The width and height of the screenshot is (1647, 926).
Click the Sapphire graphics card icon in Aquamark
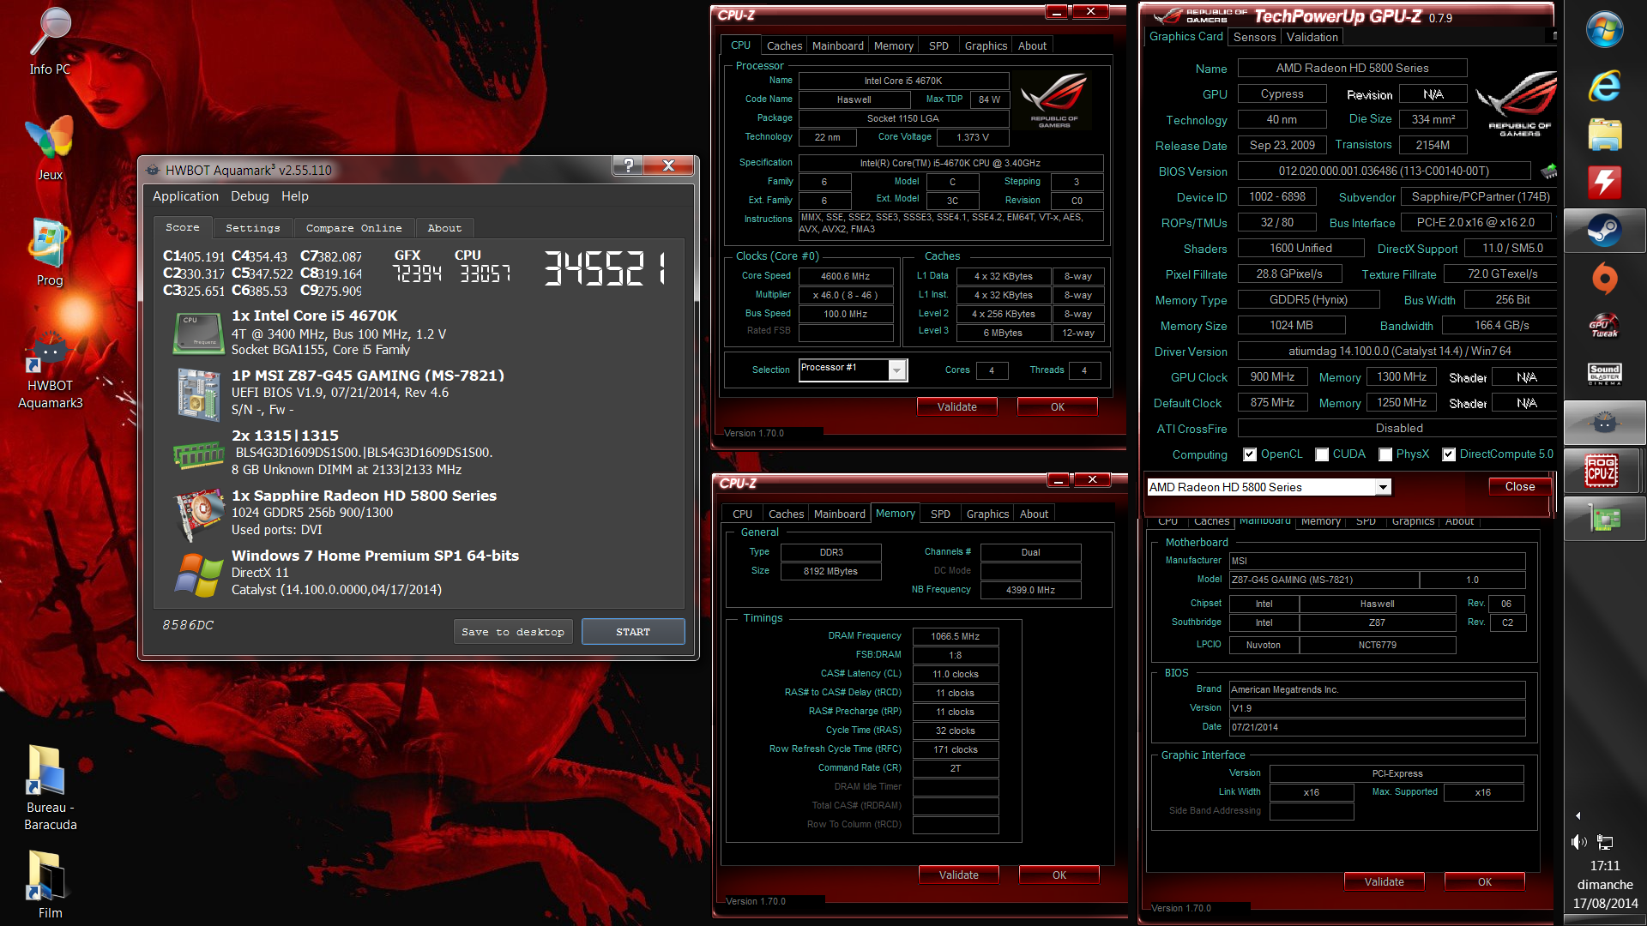[x=198, y=515]
